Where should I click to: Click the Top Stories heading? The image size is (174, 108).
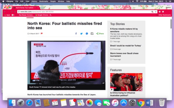pos(117,24)
